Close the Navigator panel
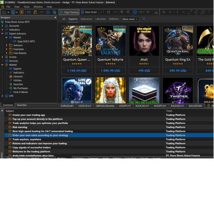Image resolution: width=214 pixels, height=214 pixels. (55, 18)
